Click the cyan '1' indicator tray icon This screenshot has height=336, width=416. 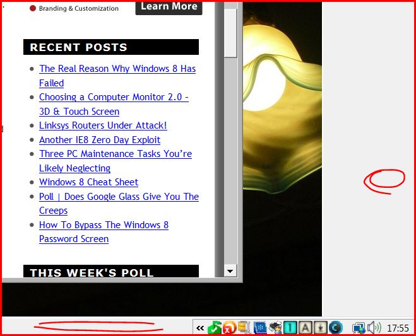(290, 328)
